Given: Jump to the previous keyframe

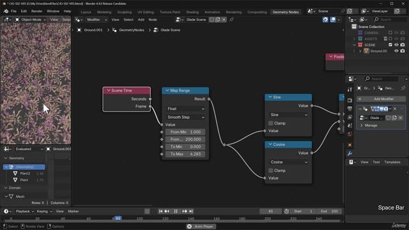Looking at the screenshot, I should pos(167,211).
